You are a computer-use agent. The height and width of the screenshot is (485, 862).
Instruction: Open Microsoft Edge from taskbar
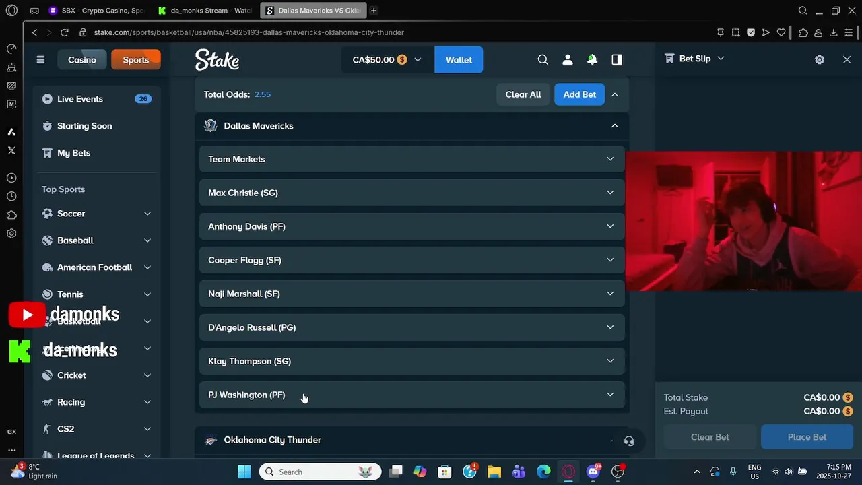click(543, 472)
